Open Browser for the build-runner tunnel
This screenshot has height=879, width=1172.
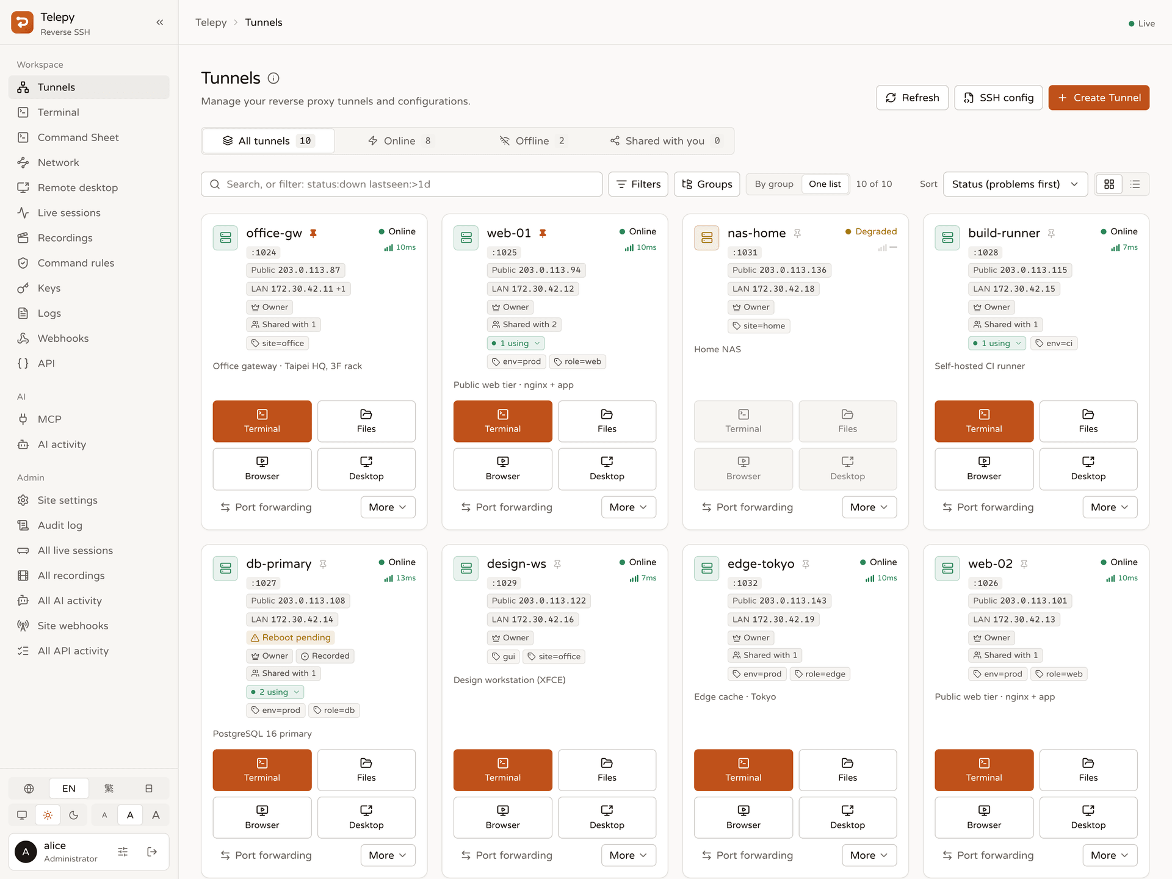point(984,469)
